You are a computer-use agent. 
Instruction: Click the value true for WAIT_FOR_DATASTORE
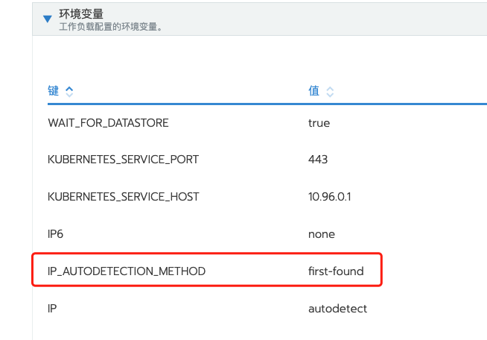(319, 122)
